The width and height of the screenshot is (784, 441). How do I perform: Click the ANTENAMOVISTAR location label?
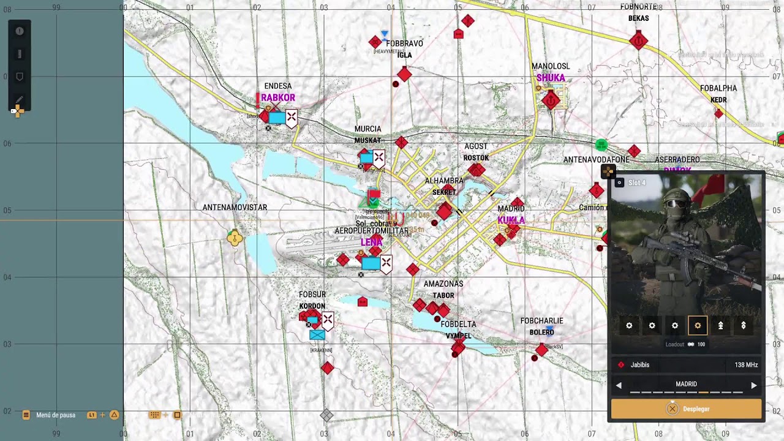click(x=235, y=208)
